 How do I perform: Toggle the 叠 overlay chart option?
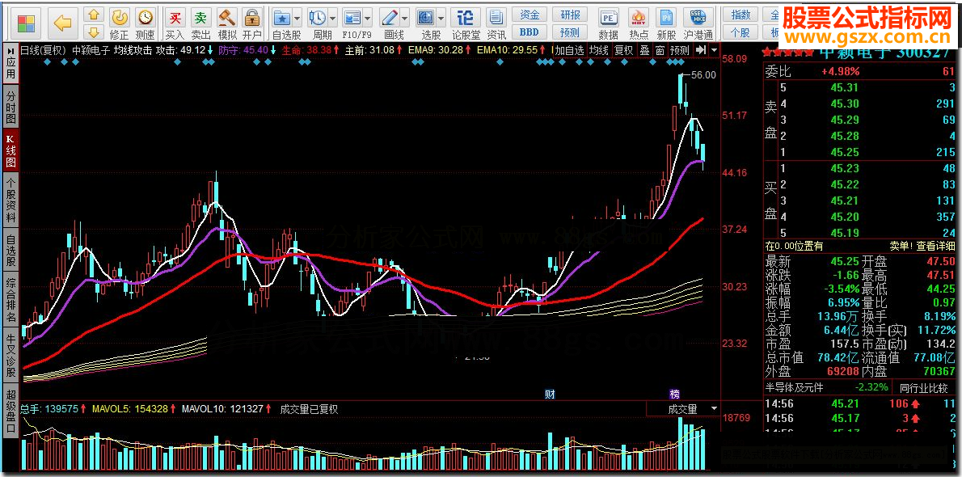click(644, 50)
